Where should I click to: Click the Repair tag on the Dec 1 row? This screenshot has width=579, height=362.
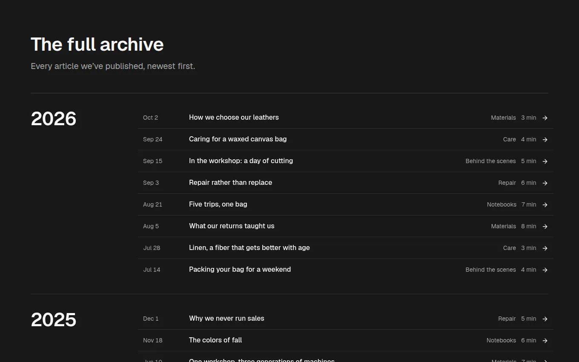point(507,319)
